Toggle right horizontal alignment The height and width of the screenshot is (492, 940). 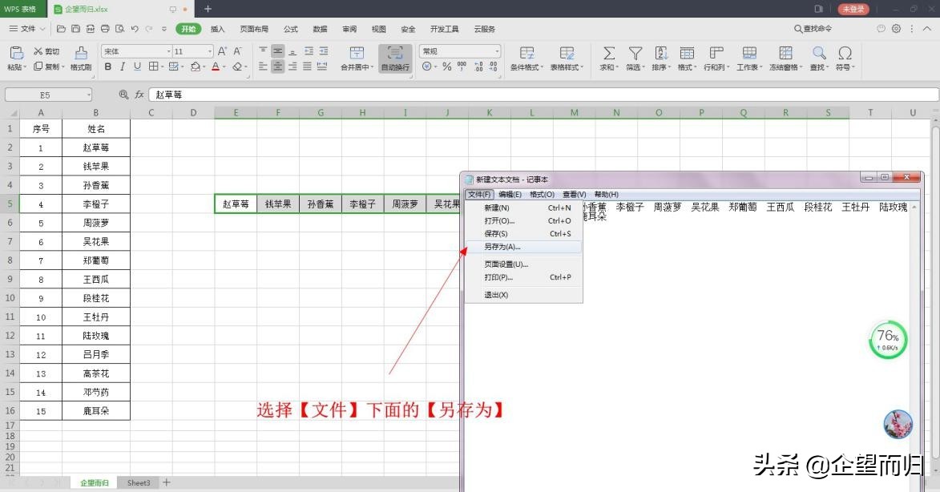tap(292, 67)
